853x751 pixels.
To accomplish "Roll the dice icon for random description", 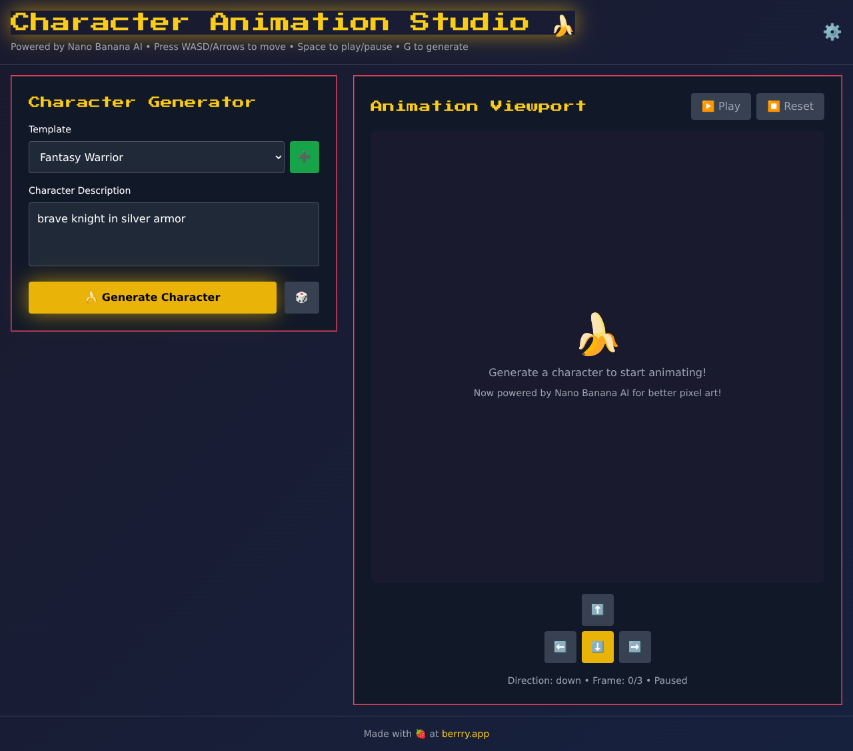I will coord(301,297).
